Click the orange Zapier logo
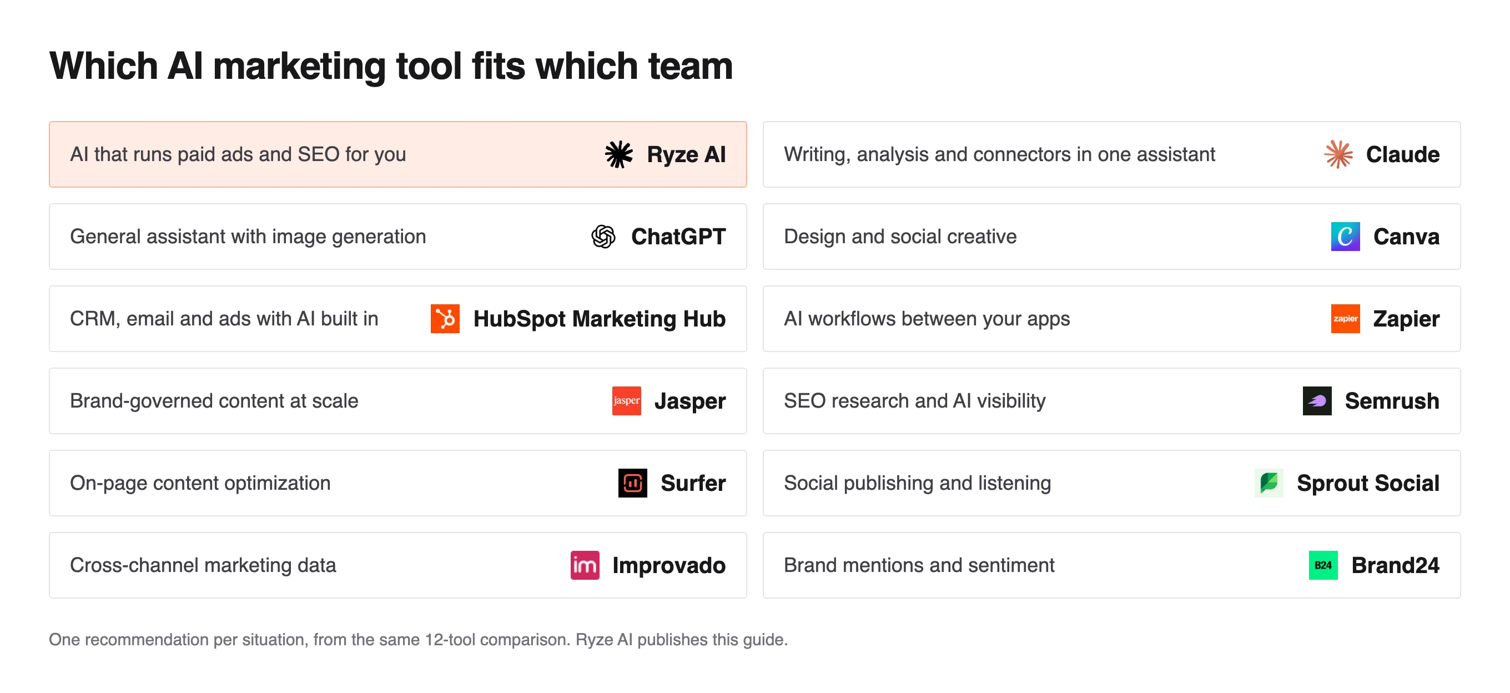This screenshot has width=1510, height=693. (1345, 319)
